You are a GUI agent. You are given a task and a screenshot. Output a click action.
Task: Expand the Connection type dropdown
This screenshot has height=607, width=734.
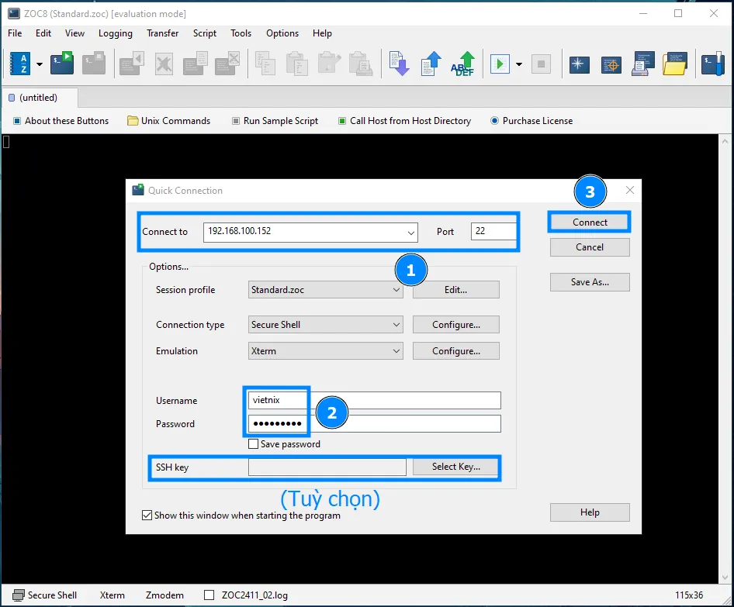click(396, 325)
